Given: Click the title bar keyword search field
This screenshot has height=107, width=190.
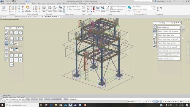Looking at the screenshot, I should (143, 1).
